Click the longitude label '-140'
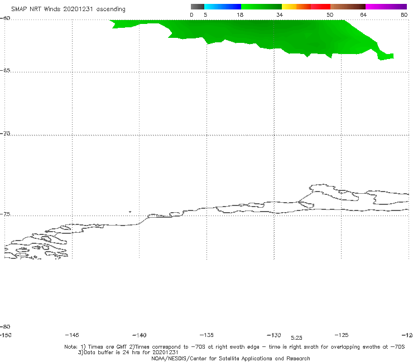Viewport: 413px width, 362px height. coord(140,335)
